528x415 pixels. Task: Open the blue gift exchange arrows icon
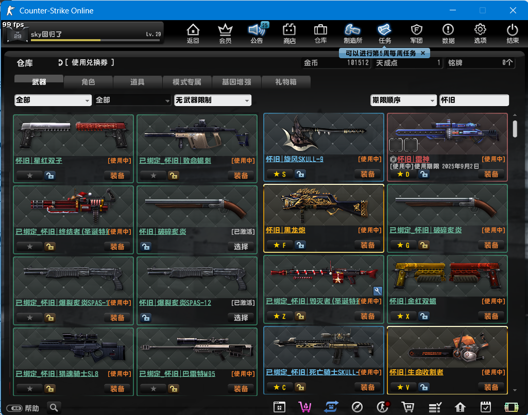click(331, 407)
